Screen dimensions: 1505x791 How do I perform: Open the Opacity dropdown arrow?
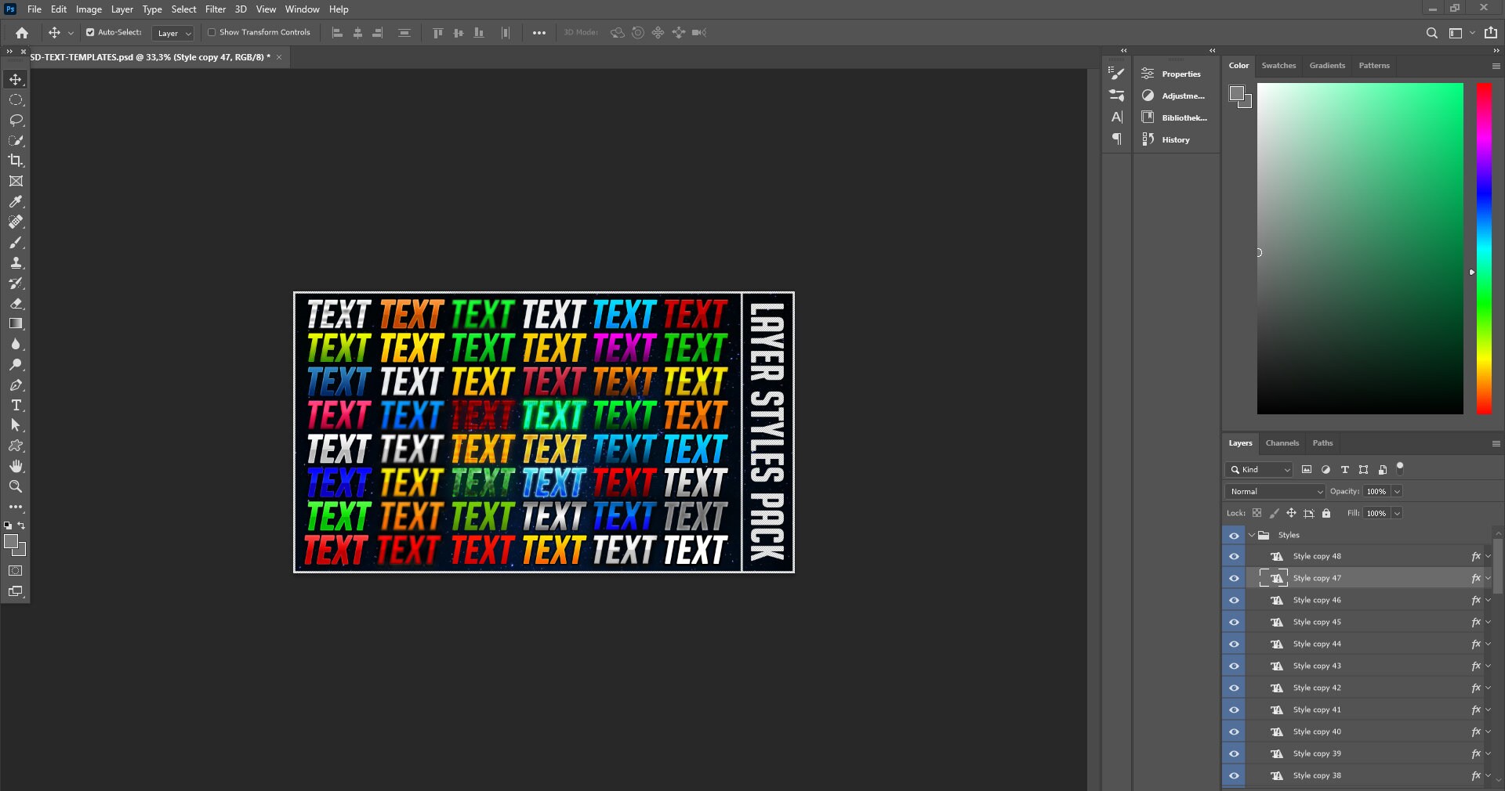click(1399, 491)
